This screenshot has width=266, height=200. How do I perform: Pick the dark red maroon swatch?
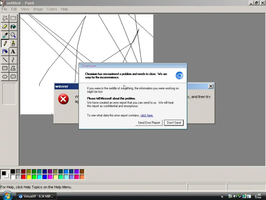23,171
